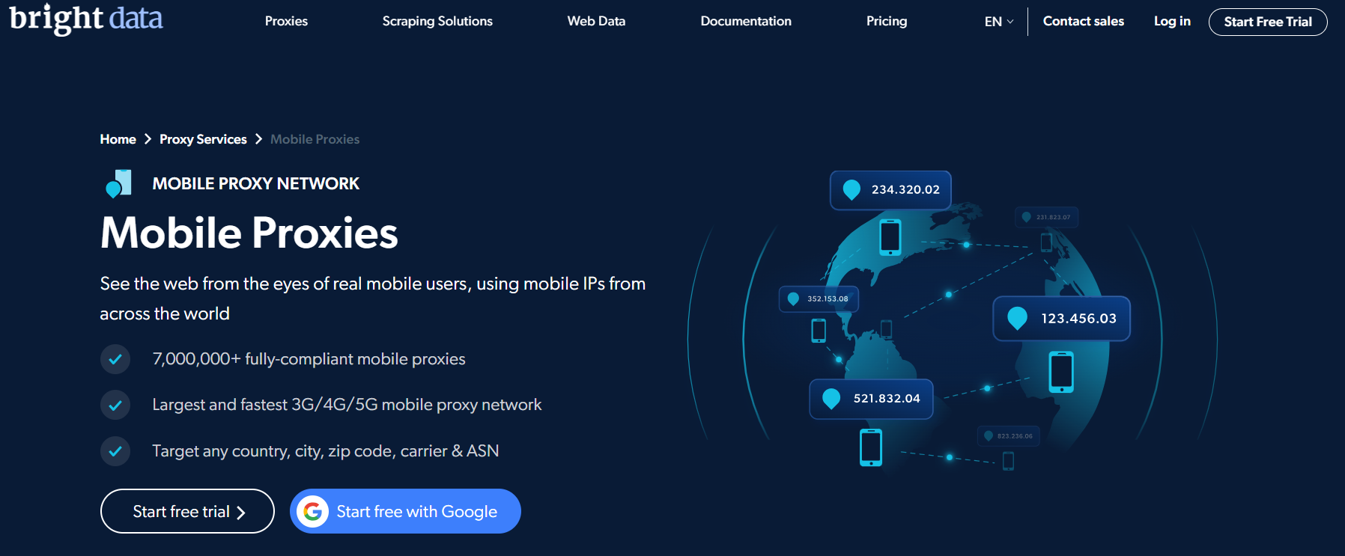Click the faded 823.236.06 IP tag
This screenshot has width=1345, height=556.
(1008, 436)
